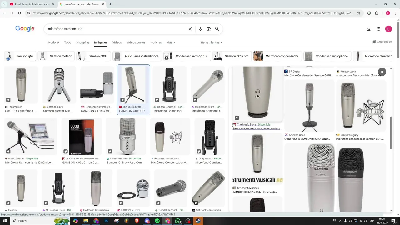Switch to the Modo IA tab
Viewport: 400px width, 225px height.
53,42
